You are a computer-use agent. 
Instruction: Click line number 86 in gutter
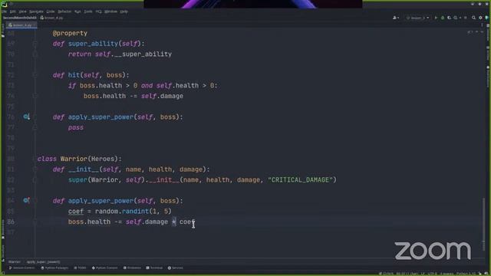11,222
